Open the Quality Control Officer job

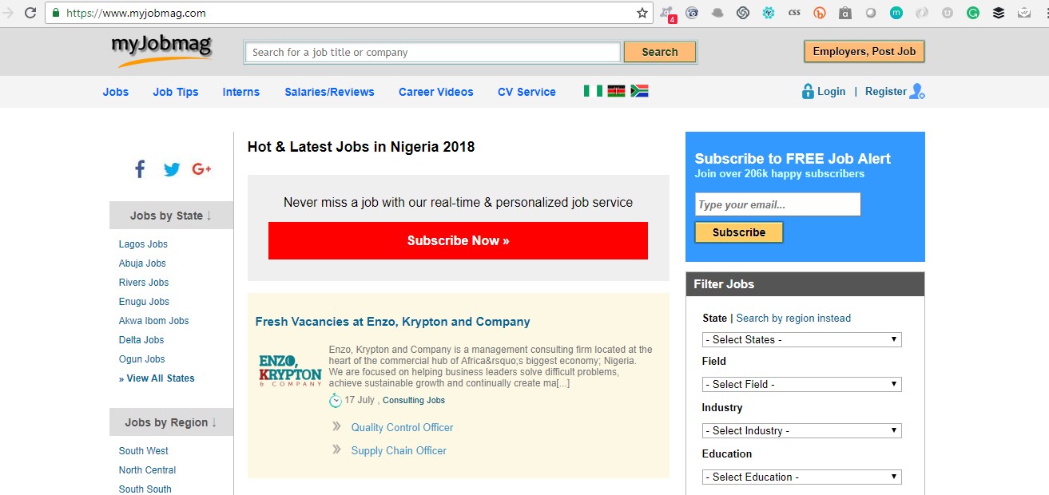(x=402, y=428)
